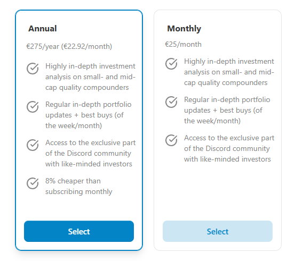287x261 pixels.
Task: Click Monthly card's best buys feature text
Action: pyautogui.click(x=227, y=111)
